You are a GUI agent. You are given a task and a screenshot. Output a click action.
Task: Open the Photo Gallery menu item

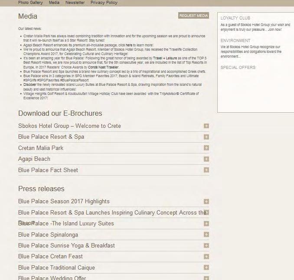(x=30, y=3)
